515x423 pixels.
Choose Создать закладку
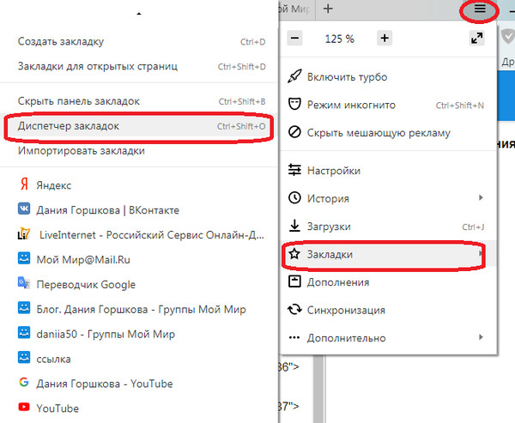tap(139, 41)
